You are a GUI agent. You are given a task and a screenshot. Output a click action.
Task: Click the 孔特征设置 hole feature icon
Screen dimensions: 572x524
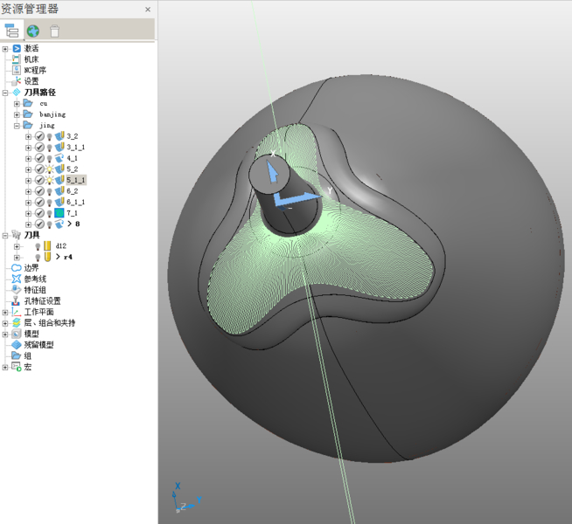point(17,300)
